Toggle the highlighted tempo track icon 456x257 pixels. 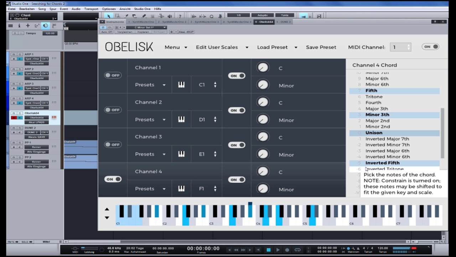tap(46, 26)
